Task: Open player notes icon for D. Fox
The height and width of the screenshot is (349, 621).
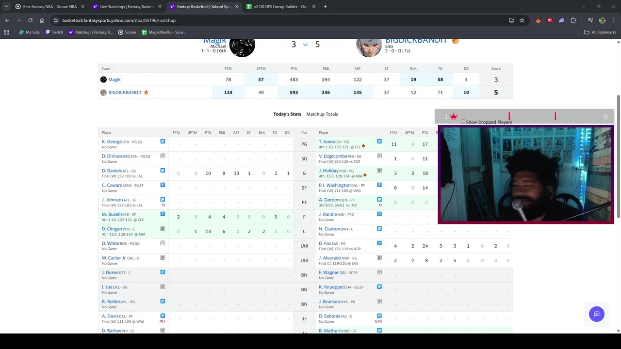Action: click(379, 243)
